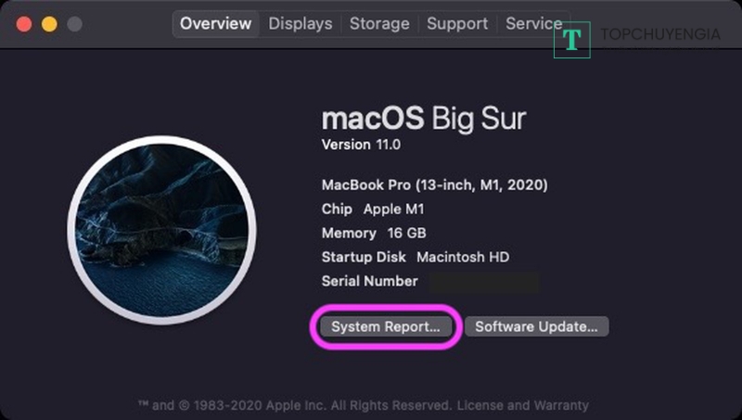The height and width of the screenshot is (420, 742).
Task: Click the gray zoom window button
Action: [x=74, y=23]
